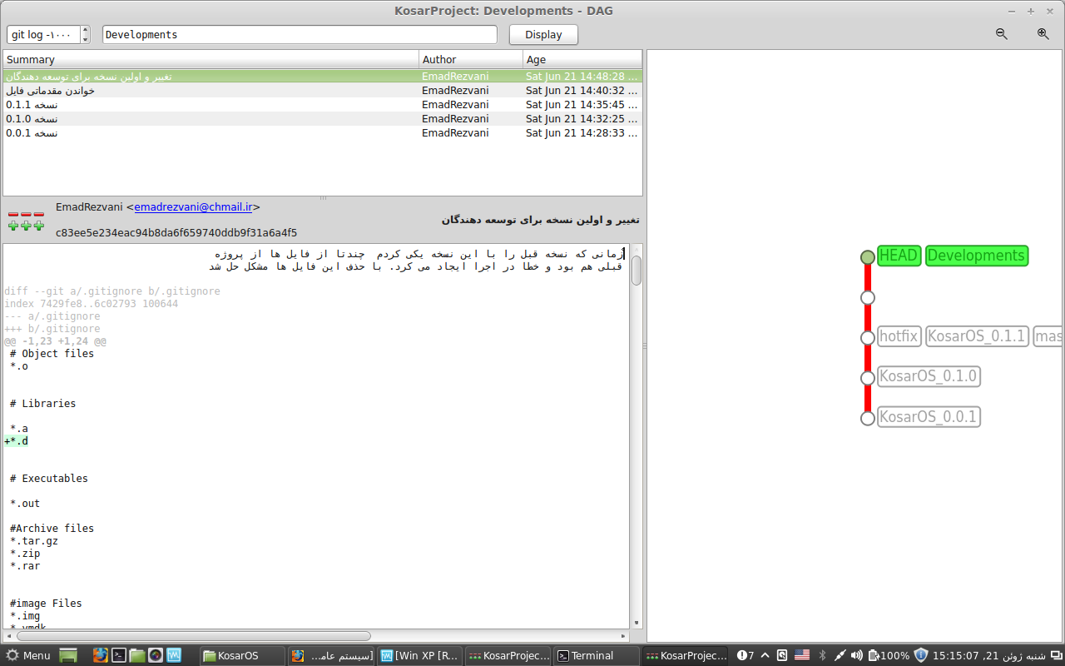Click the show desktop panel icon
The height and width of the screenshot is (666, 1065).
(68, 655)
